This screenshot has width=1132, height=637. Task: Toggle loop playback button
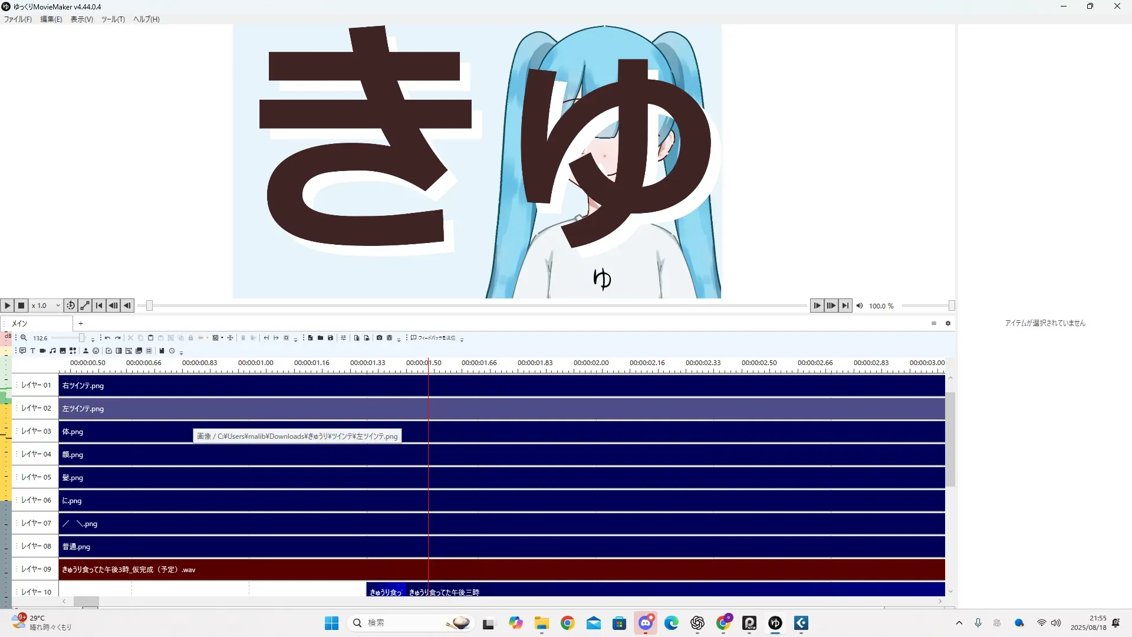pos(71,306)
